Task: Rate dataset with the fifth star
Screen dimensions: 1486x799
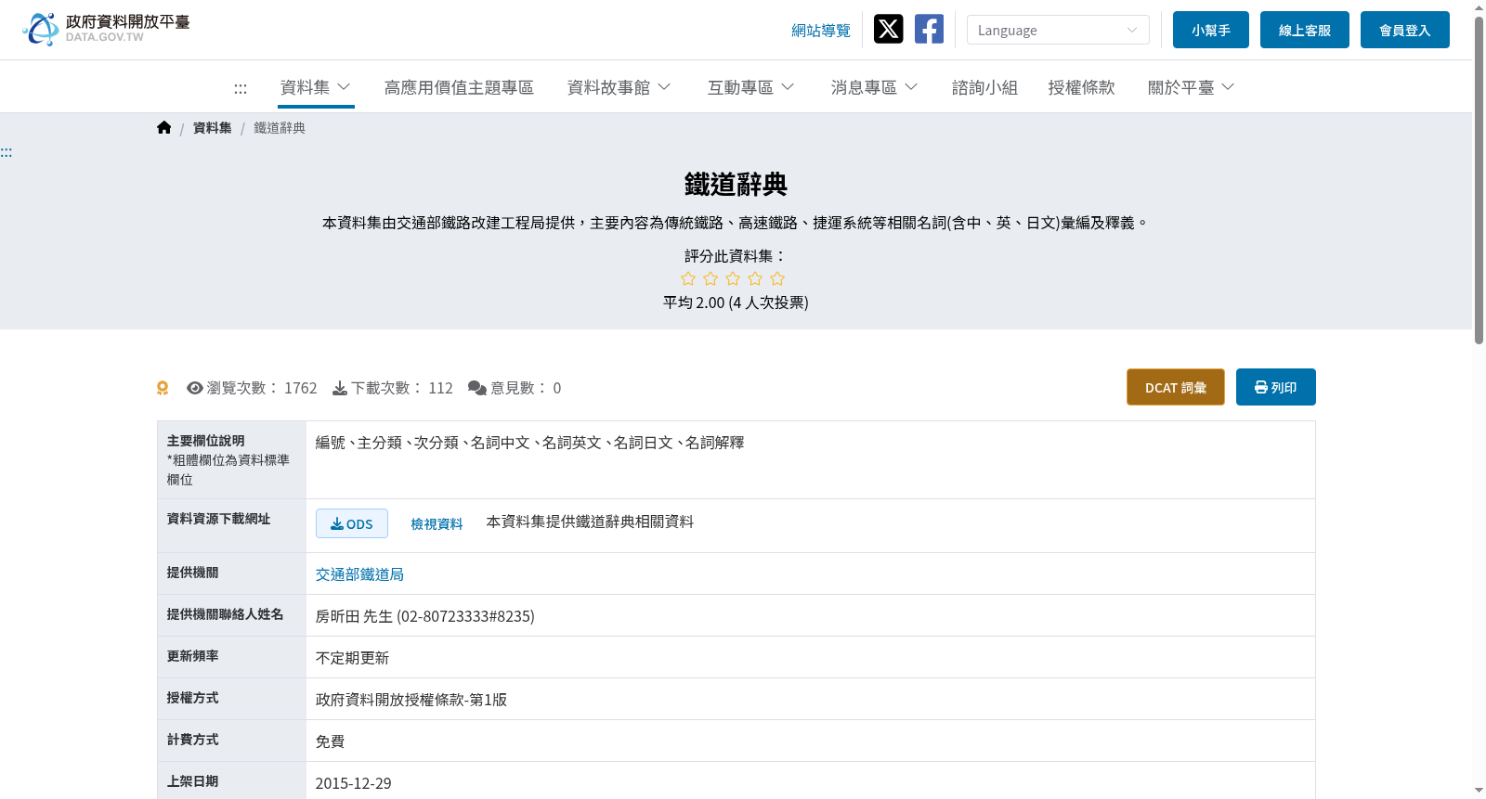Action: pyautogui.click(x=777, y=278)
